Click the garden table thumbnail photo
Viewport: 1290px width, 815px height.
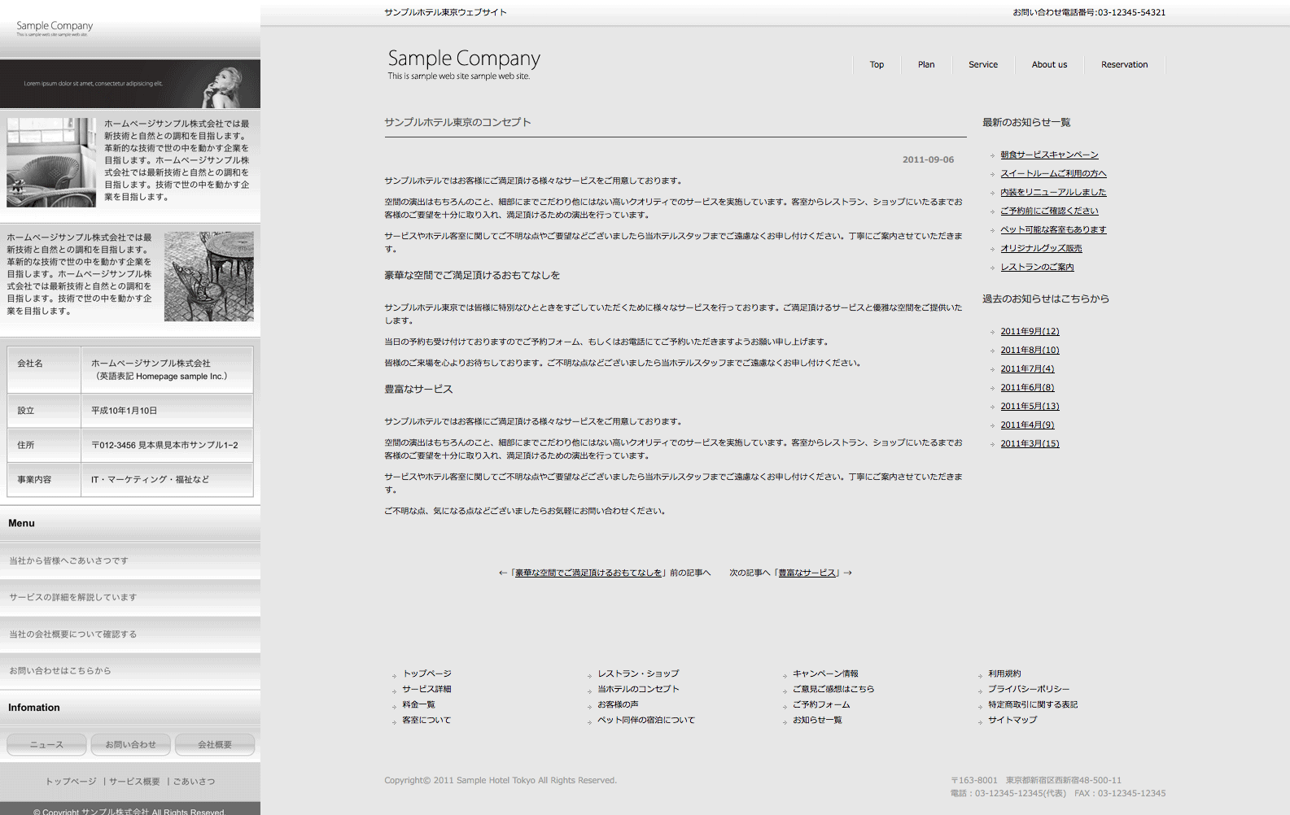[208, 277]
